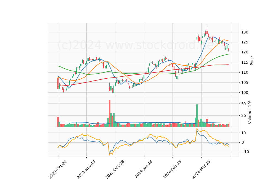Click the 115 price axis value

(x=245, y=62)
